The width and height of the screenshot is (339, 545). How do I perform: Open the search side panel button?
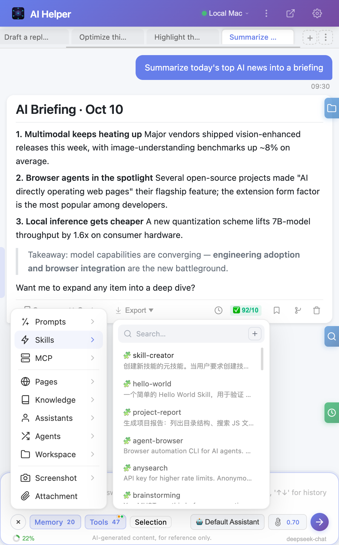332,336
